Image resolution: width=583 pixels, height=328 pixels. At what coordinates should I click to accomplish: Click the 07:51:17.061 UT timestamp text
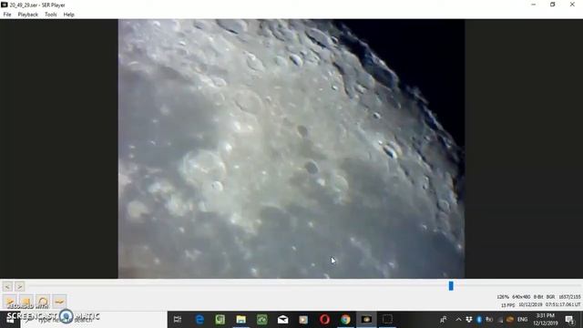pyautogui.click(x=563, y=304)
